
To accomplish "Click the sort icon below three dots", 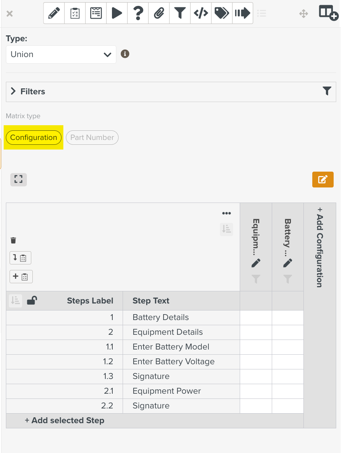I will (x=226, y=229).
